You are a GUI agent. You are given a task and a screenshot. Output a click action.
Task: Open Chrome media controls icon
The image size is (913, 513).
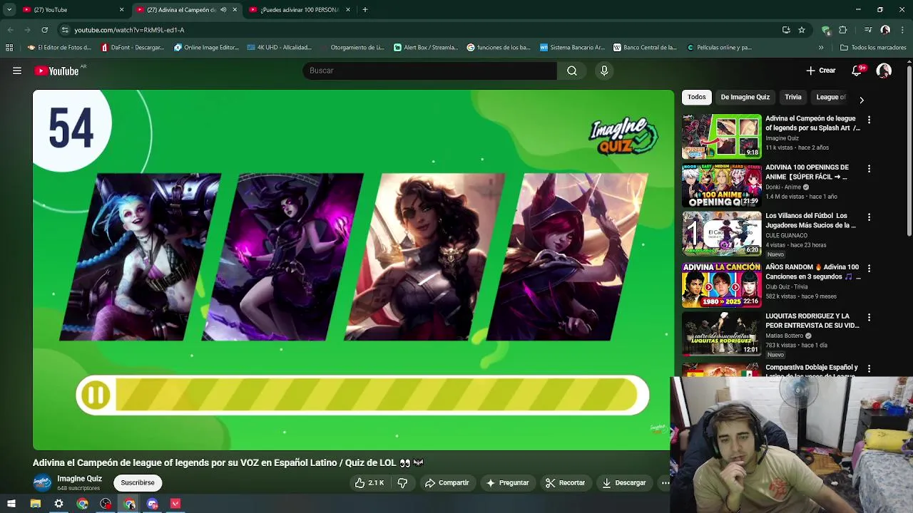click(x=868, y=30)
